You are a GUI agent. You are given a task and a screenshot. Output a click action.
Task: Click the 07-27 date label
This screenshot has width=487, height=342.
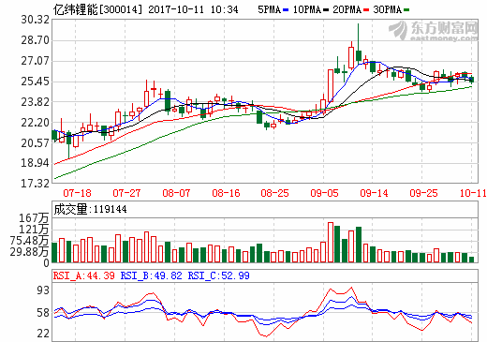(126, 193)
